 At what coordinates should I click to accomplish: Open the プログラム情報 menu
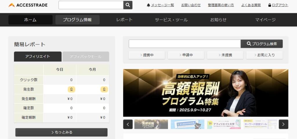pyautogui.click(x=77, y=20)
